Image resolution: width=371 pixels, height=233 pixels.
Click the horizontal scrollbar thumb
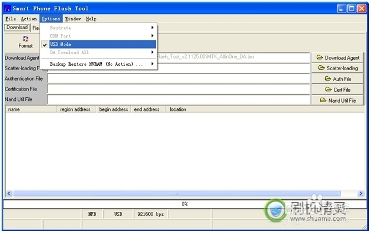point(177,194)
